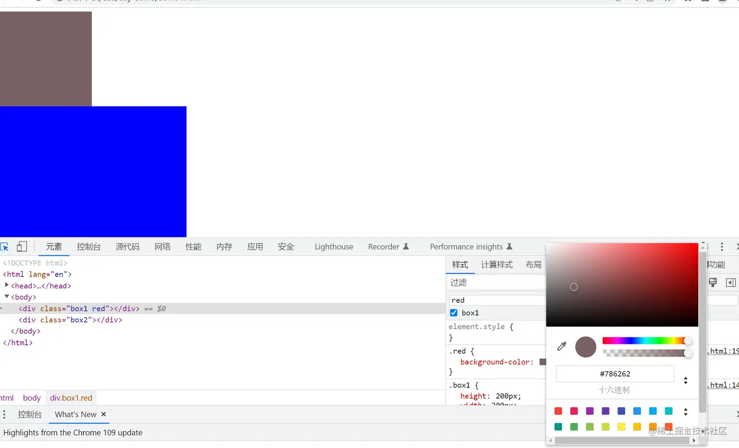Image resolution: width=739 pixels, height=448 pixels.
Task: Open the 性能 (Performance) tab
Action: (193, 247)
